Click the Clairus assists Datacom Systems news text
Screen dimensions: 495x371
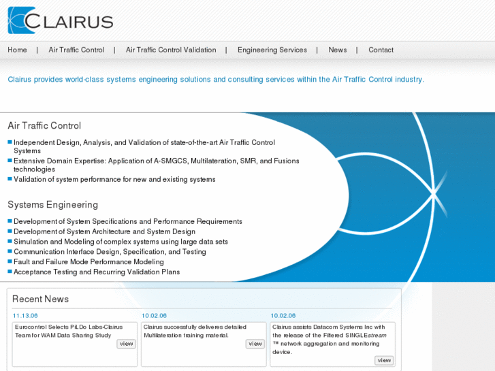(x=330, y=340)
